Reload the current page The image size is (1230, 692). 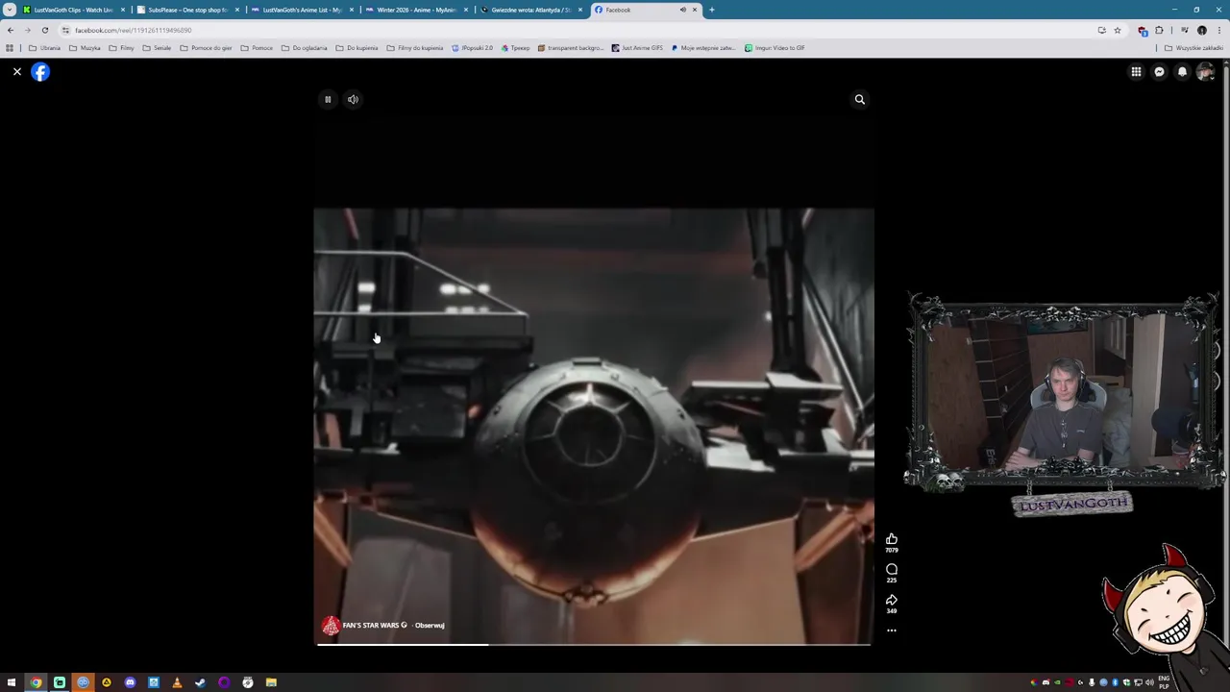coord(44,30)
